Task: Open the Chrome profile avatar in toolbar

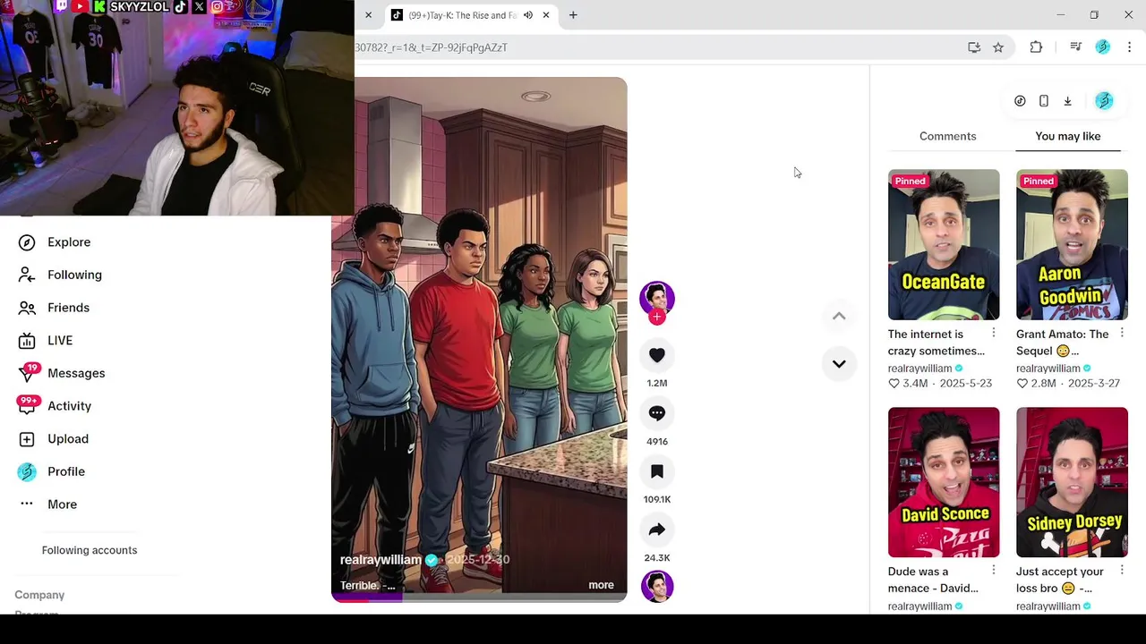Action: point(1103,47)
